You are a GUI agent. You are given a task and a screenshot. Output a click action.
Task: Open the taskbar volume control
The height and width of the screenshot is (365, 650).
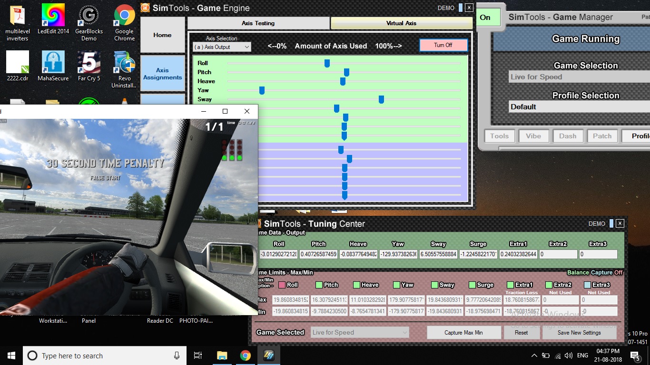coord(569,355)
